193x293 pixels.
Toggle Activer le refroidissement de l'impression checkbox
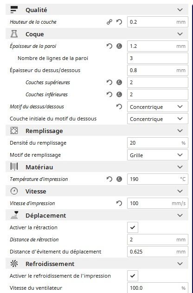(133, 276)
